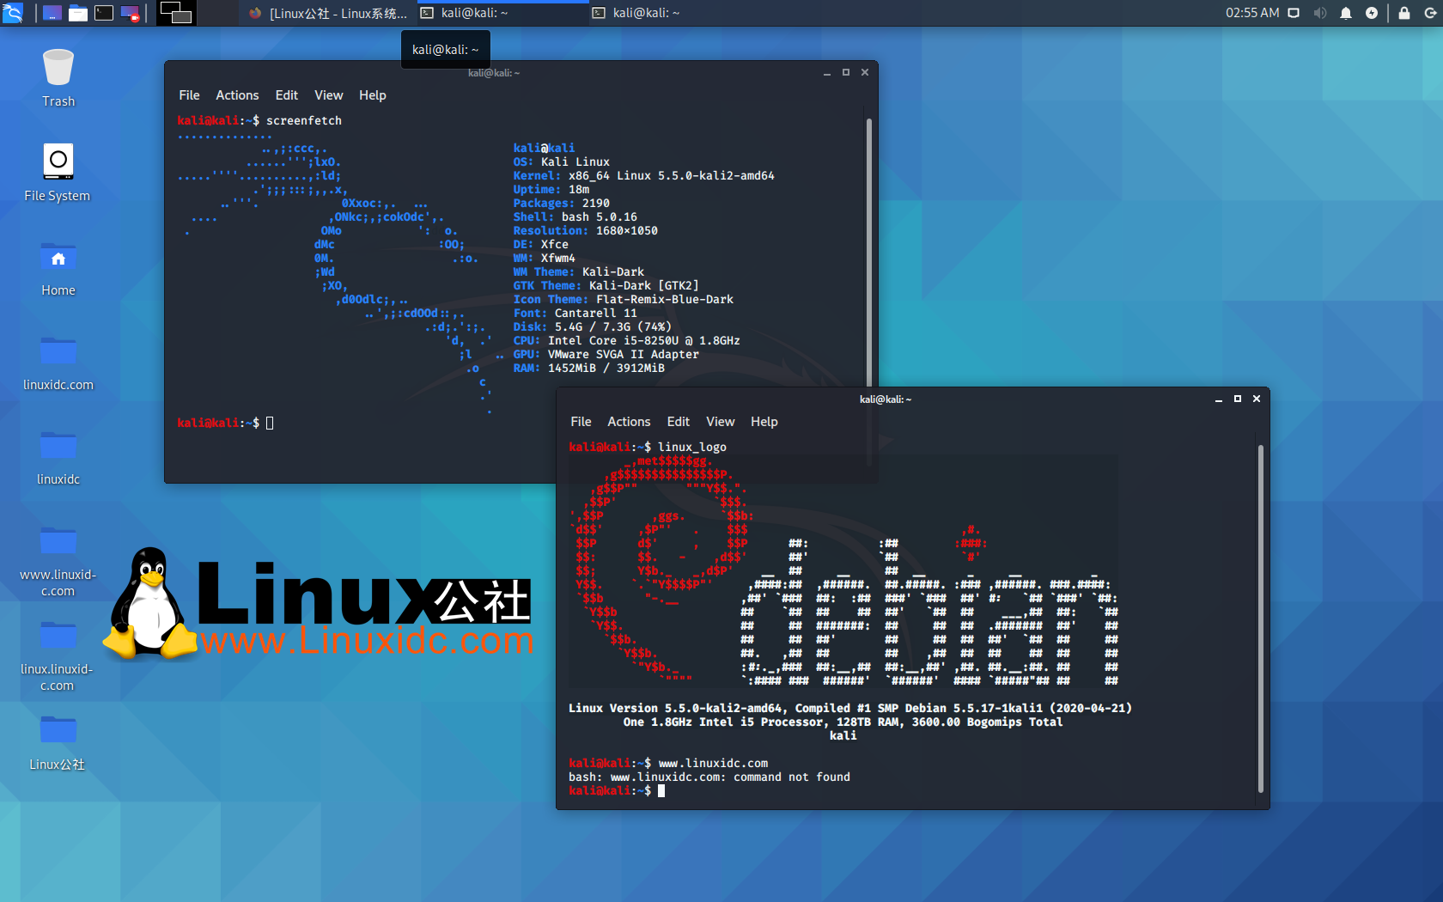Start the screen recorder from the panel
This screenshot has width=1443, height=902.
coord(130,13)
